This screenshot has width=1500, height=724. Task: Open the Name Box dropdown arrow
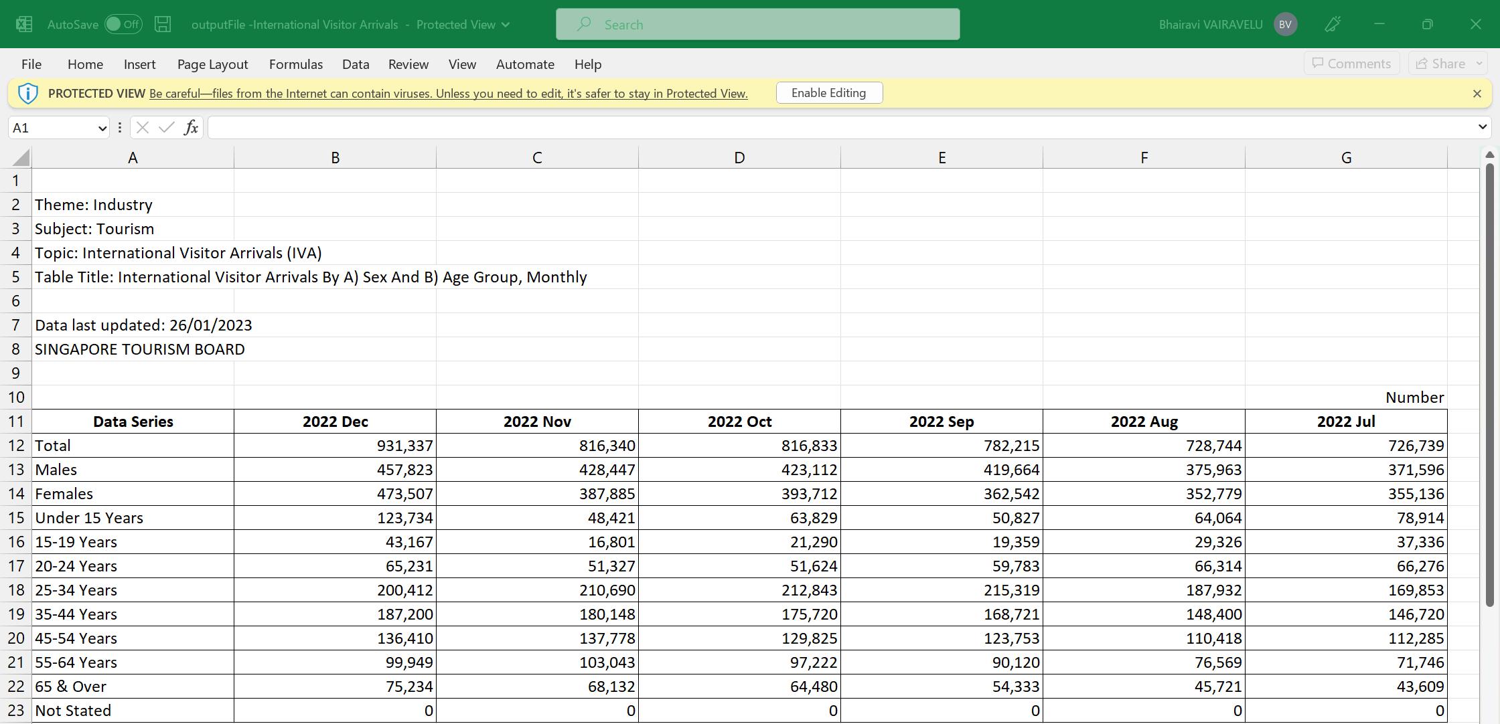point(102,128)
